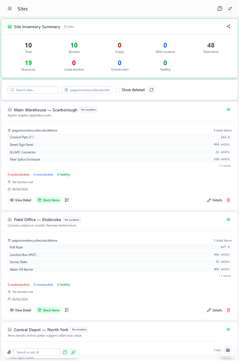Image resolution: width=239 pixels, height=361 pixels.
Task: Enable the Show deleted checkbox
Action: pos(117,90)
